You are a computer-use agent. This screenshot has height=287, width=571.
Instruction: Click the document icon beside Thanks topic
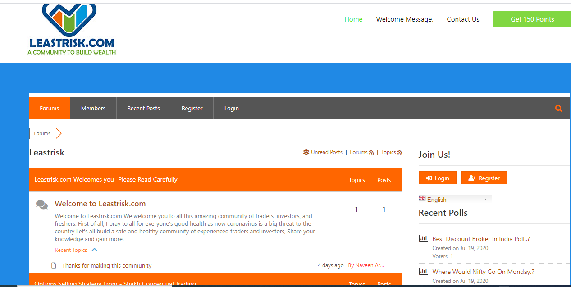54,265
